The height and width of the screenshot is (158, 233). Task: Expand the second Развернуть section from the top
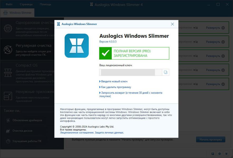point(215,42)
